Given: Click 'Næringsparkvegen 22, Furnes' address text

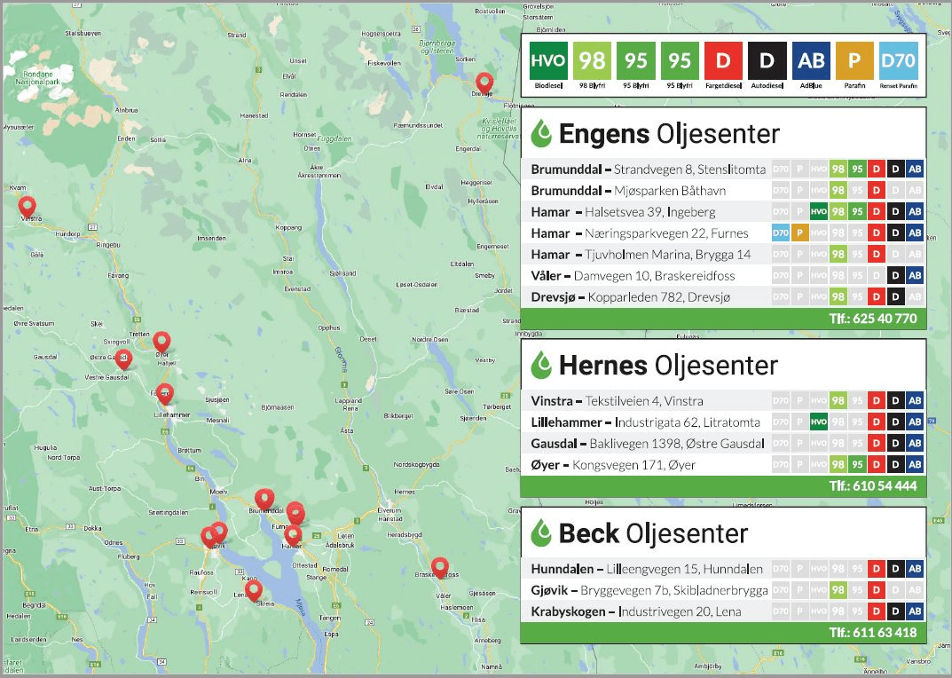Looking at the screenshot, I should pos(666,233).
